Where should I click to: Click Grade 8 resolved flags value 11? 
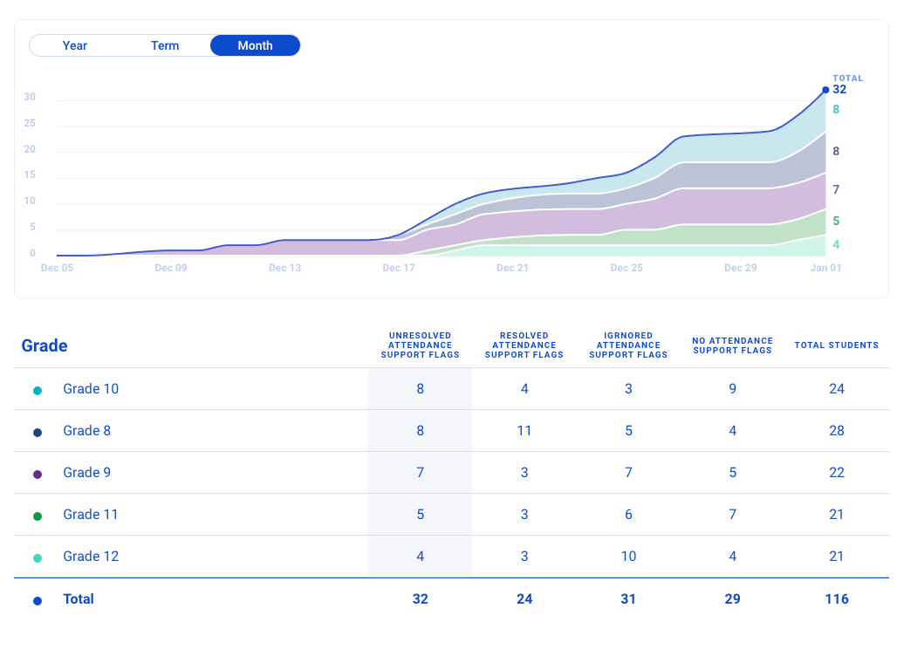[524, 431]
